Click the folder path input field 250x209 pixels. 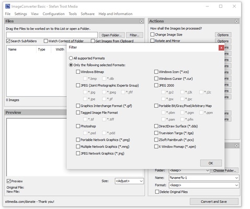coord(52,35)
